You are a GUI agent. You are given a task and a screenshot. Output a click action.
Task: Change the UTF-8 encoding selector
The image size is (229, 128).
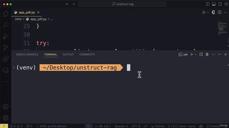point(136,126)
